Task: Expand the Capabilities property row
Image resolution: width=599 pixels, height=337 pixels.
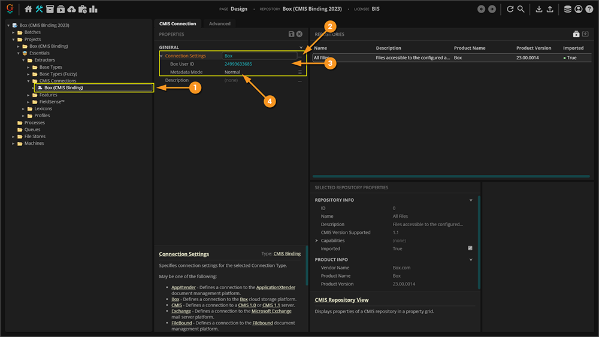Action: (x=317, y=241)
